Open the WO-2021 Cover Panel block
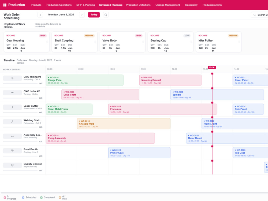The height and width of the screenshot is (201, 268). 250,80
